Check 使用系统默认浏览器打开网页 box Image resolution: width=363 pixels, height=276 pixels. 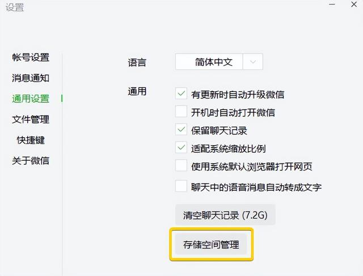(x=181, y=166)
